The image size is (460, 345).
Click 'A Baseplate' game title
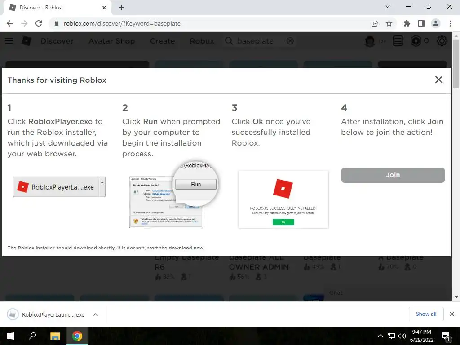(x=401, y=258)
